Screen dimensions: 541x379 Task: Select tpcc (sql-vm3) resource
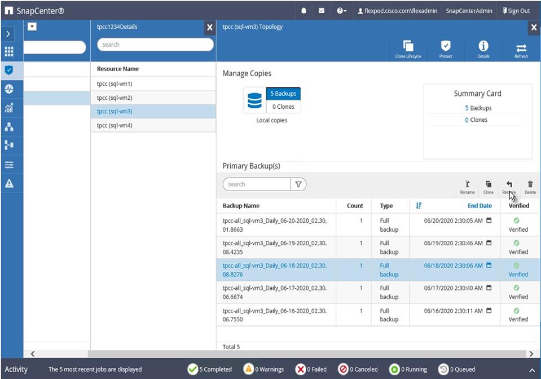click(x=153, y=112)
